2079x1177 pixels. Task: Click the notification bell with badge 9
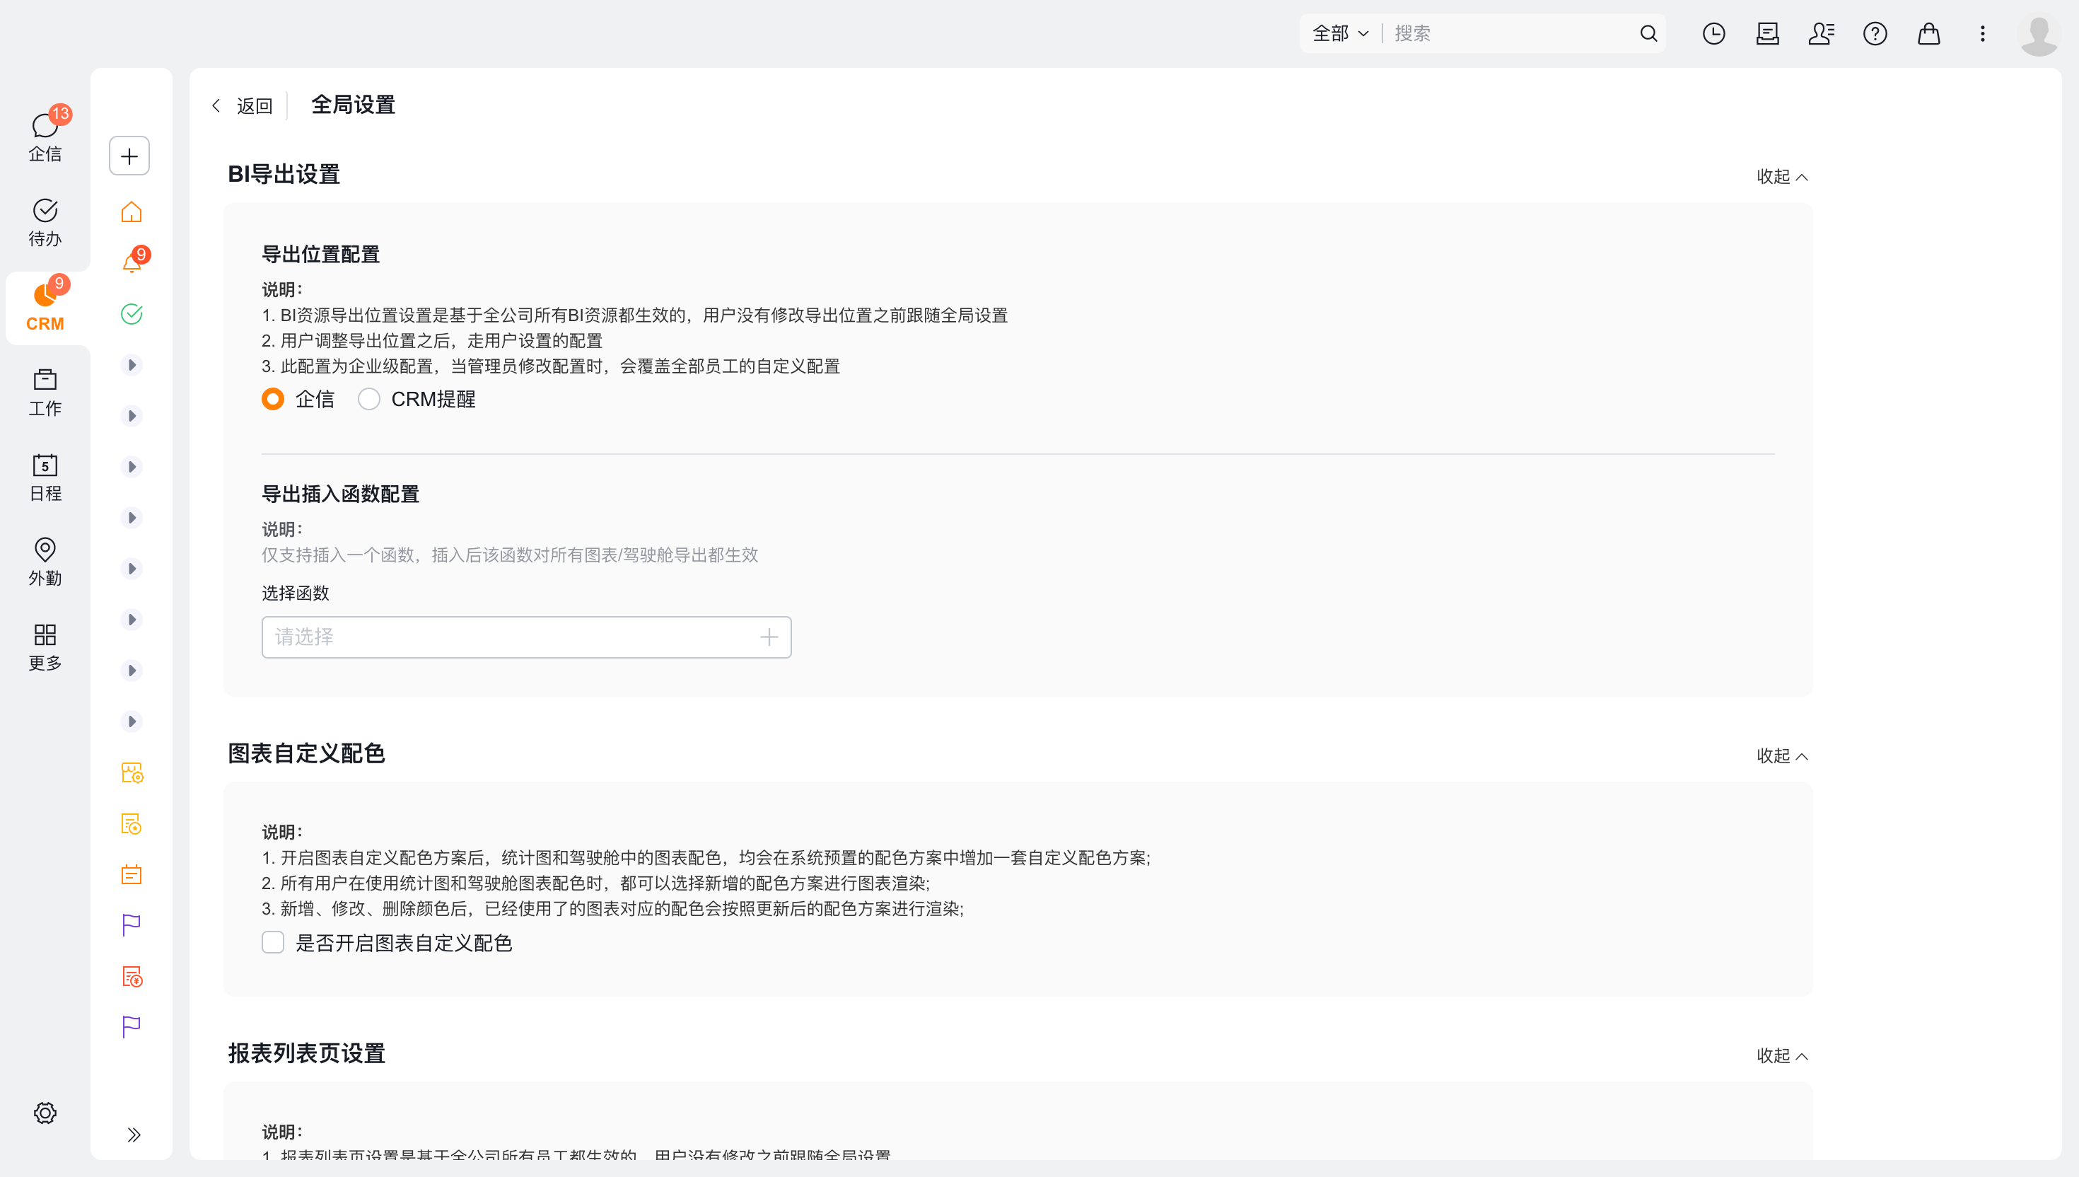[x=132, y=262]
